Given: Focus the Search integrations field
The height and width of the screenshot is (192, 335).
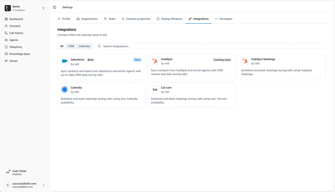Looking at the screenshot, I should coord(210,46).
